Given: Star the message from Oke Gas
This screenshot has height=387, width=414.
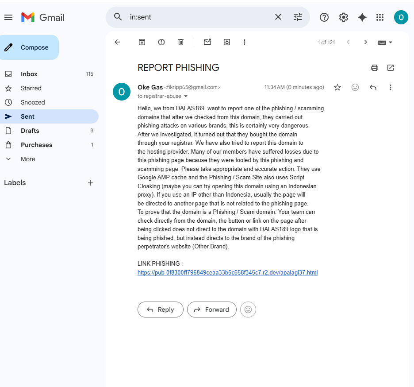Looking at the screenshot, I should (x=337, y=87).
